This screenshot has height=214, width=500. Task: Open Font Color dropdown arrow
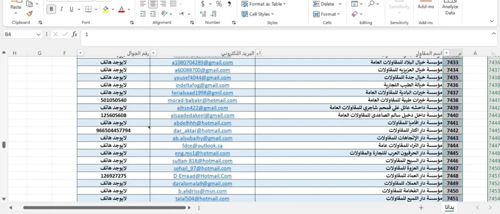pyautogui.click(x=129, y=9)
